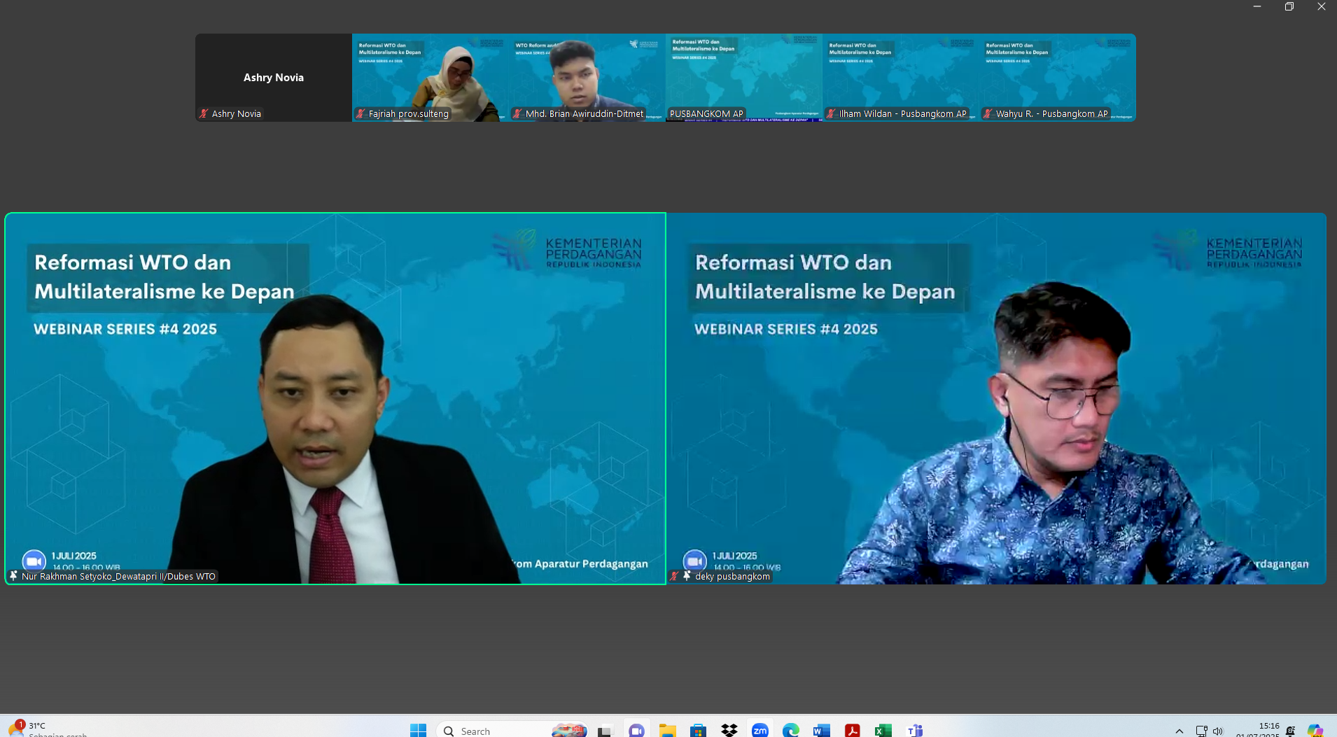Select Wahyu R. - Pusbangkom AP thumbnail
This screenshot has height=737, width=1337.
(x=1058, y=78)
